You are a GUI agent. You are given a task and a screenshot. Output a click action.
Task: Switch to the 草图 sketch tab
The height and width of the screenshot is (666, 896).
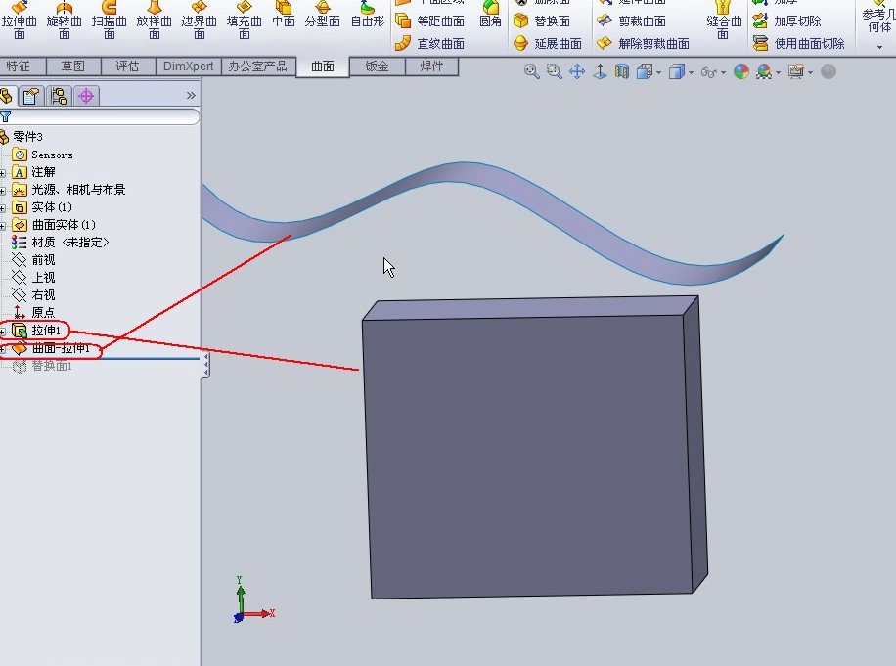pos(73,67)
